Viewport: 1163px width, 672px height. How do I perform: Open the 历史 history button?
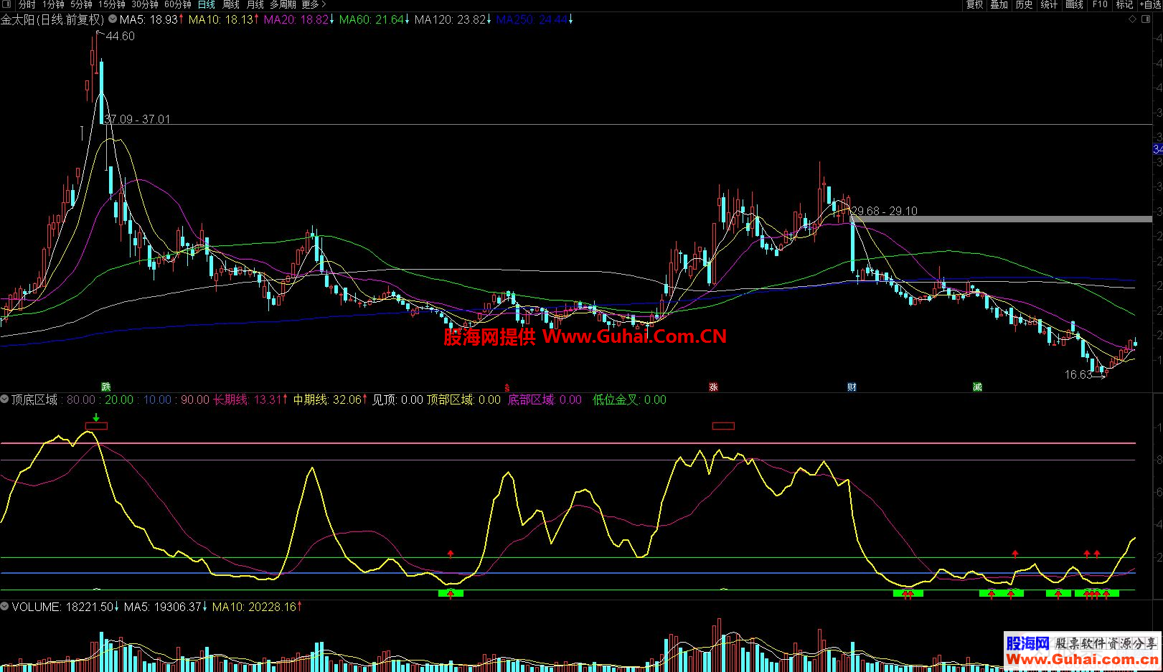tap(1025, 4)
